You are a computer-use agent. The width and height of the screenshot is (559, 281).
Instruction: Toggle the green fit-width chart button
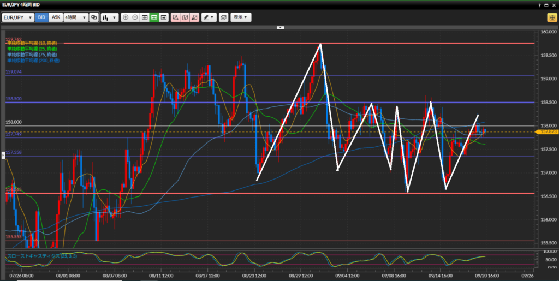pos(154,17)
